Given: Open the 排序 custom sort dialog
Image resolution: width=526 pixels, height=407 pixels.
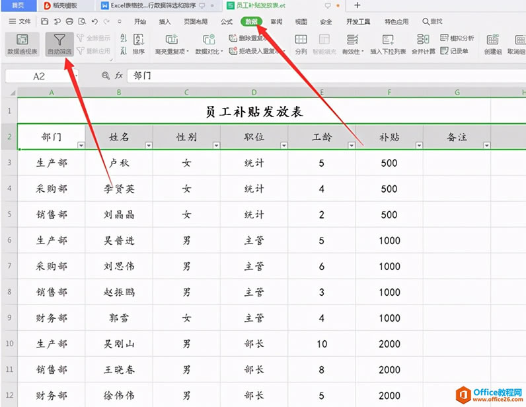Looking at the screenshot, I should tap(139, 44).
